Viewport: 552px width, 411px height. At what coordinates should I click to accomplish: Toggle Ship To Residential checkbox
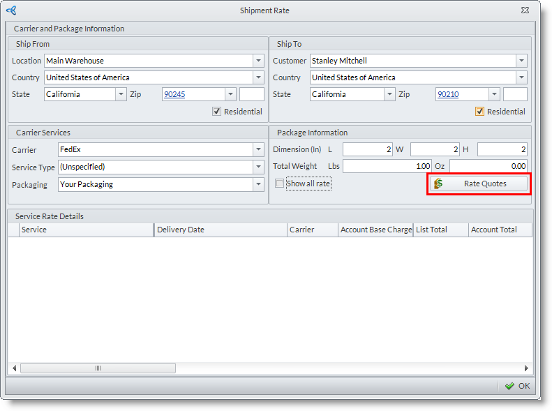(x=479, y=112)
